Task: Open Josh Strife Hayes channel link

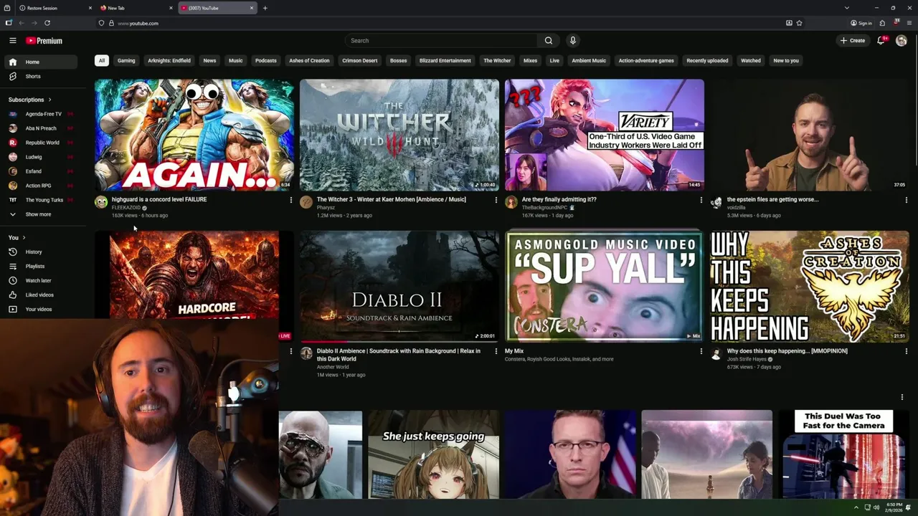Action: point(747,359)
